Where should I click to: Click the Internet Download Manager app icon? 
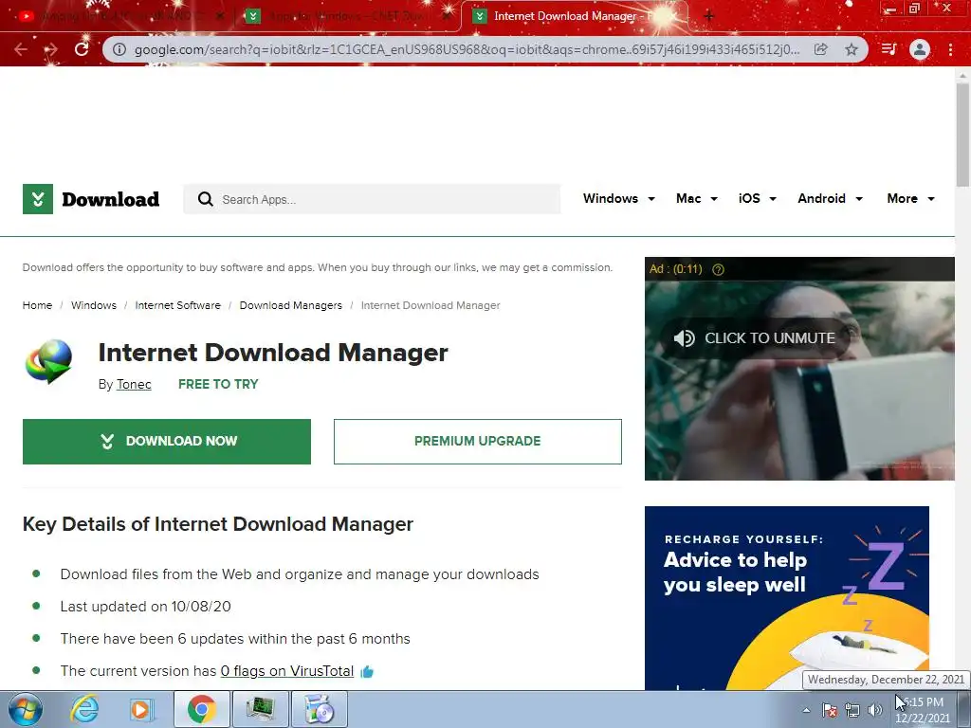pos(49,361)
